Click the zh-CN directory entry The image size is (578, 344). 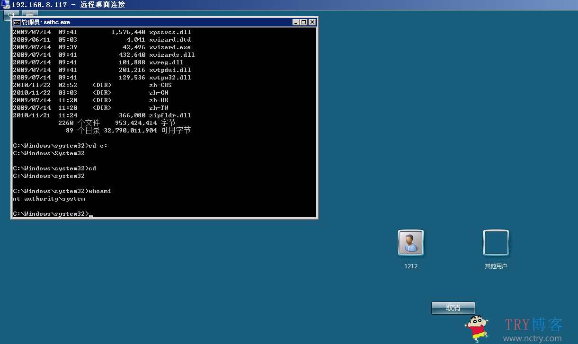159,93
